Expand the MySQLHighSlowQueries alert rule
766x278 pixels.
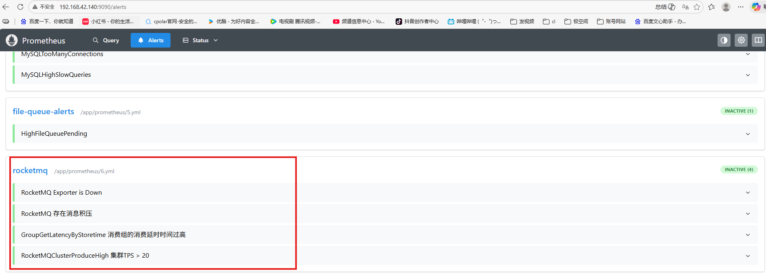click(x=748, y=75)
